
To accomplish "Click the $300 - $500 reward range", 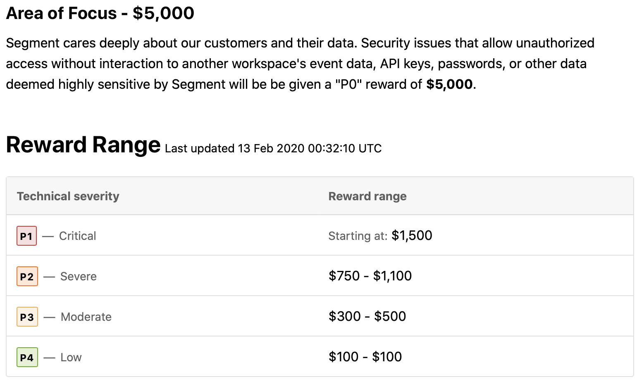I will tap(367, 316).
